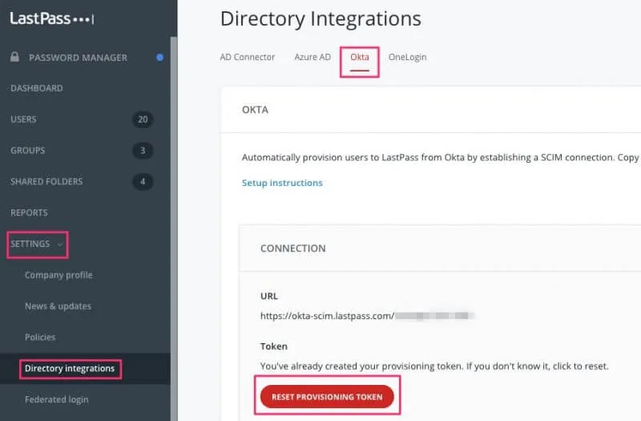This screenshot has height=421, width=641.
Task: Click the Groups count badge 3
Action: point(143,151)
